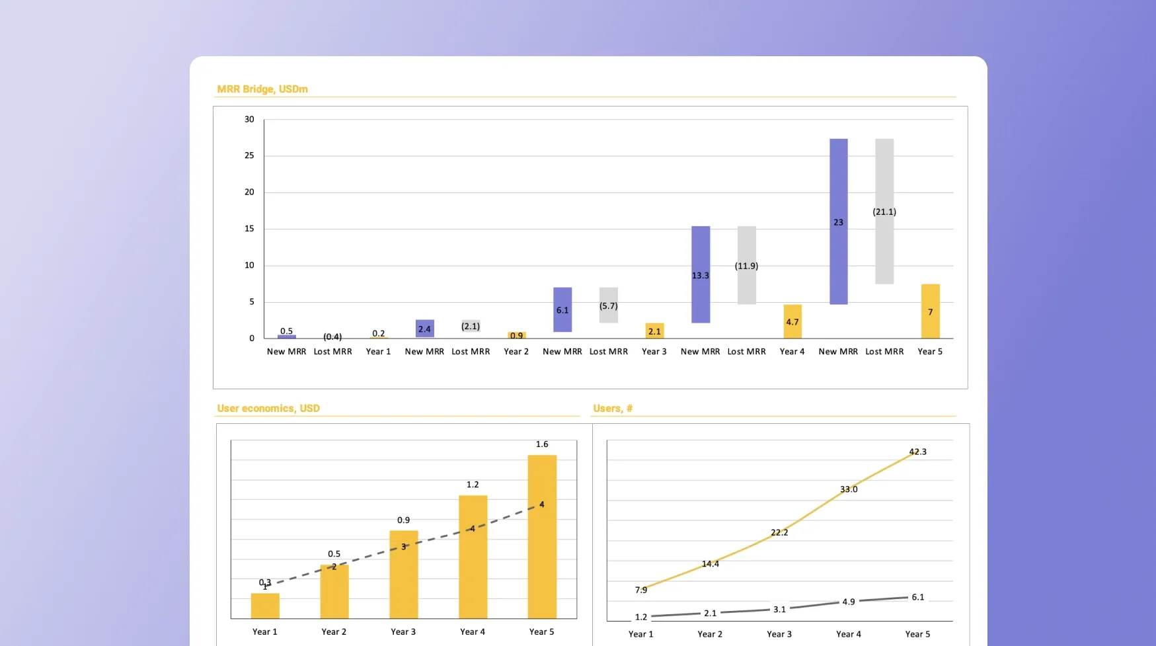1156x646 pixels.
Task: Select the yellow Year 3 bar labeled 2.1
Action: (654, 331)
